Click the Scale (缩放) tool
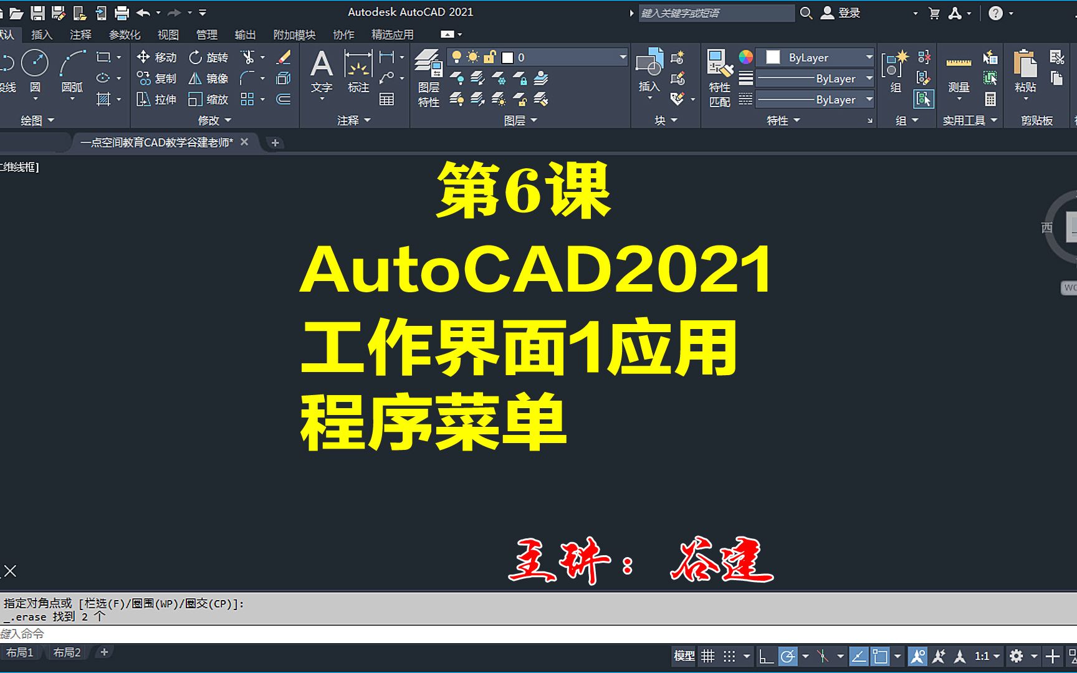 (x=210, y=99)
